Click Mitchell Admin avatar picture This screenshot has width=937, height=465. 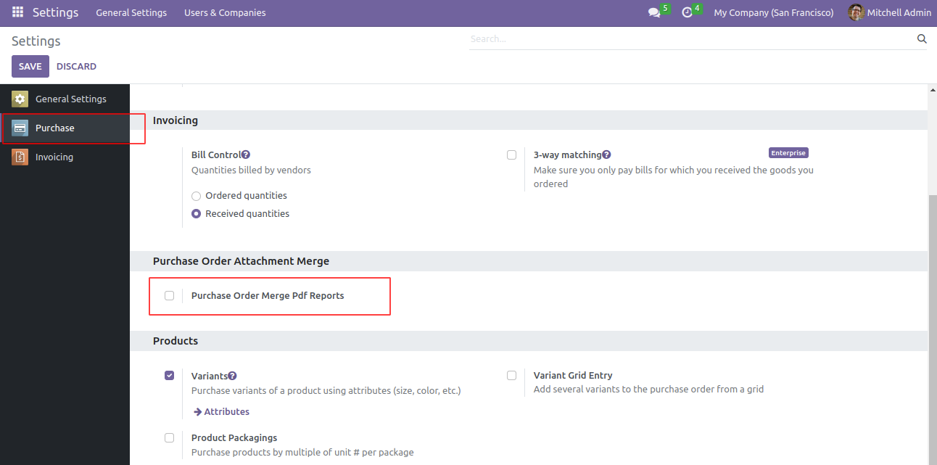856,12
